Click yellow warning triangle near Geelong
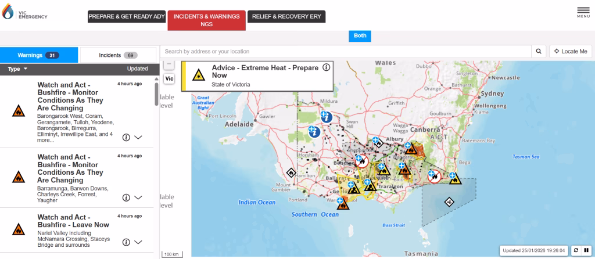The width and height of the screenshot is (595, 259). coord(354,189)
